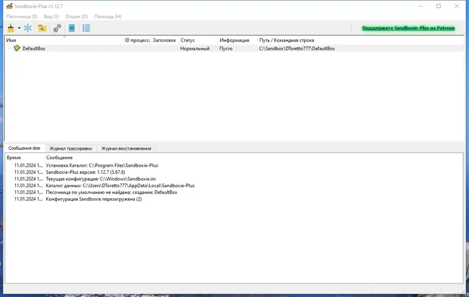Image resolution: width=469 pixels, height=297 pixels.
Task: Open the Песочница (S) menu
Action: coord(22,16)
